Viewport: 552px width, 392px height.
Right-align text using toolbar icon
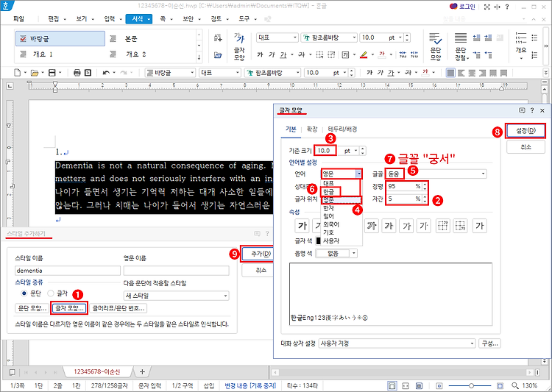(482, 73)
